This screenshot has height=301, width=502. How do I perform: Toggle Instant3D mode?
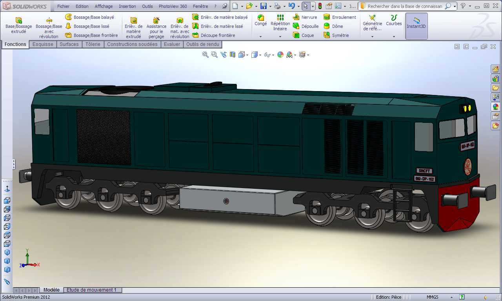pos(416,26)
